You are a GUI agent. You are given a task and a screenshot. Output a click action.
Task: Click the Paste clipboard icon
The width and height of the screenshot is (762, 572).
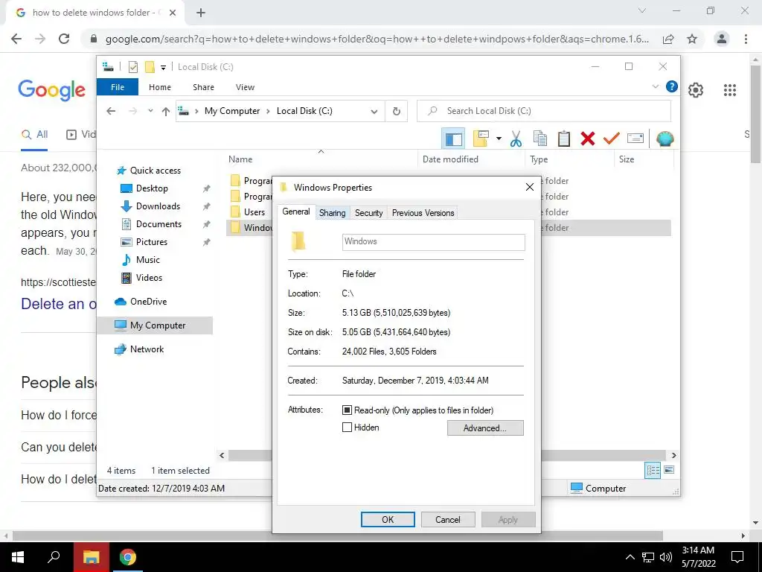pyautogui.click(x=564, y=139)
